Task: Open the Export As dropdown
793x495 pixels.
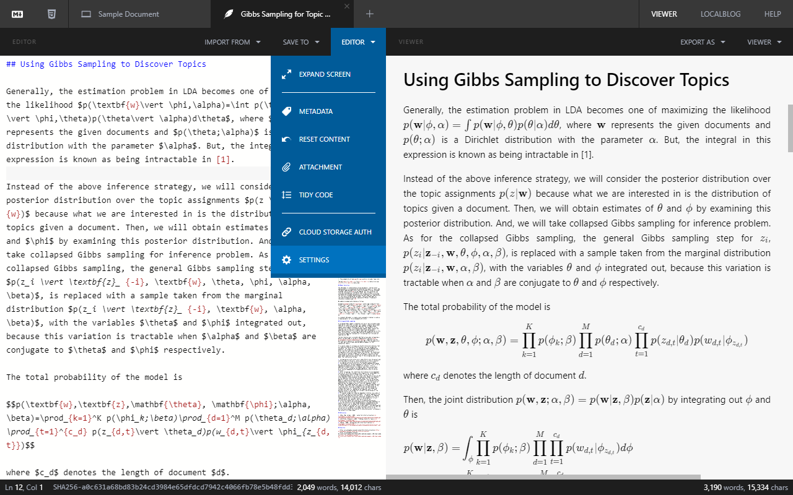Action: tap(703, 42)
